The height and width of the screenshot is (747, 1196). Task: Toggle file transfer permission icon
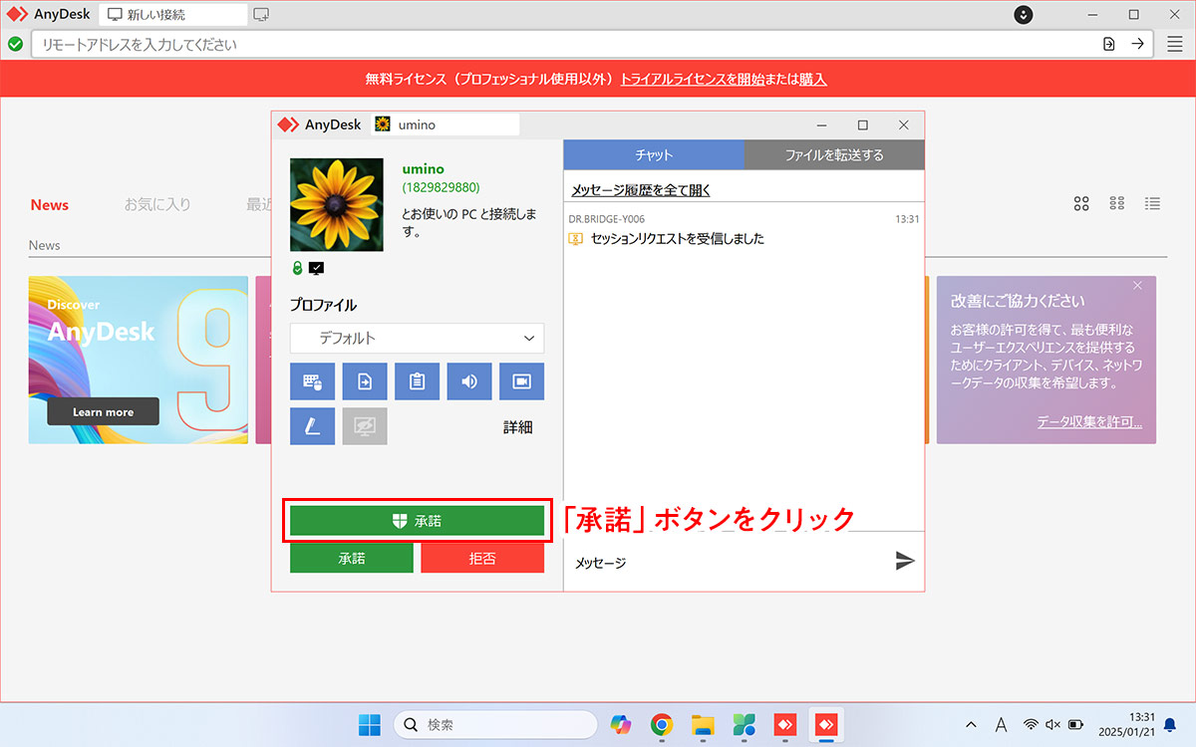click(365, 381)
